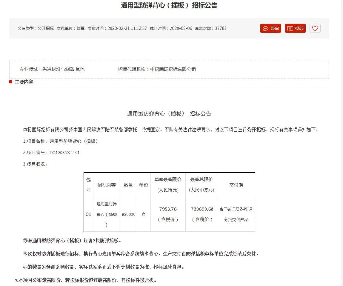Open the 咨询 consultation feature

[x=270, y=28]
